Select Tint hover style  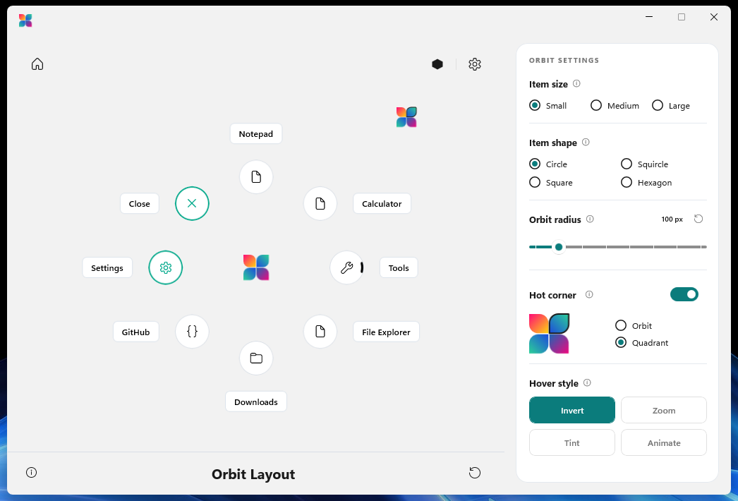point(572,442)
